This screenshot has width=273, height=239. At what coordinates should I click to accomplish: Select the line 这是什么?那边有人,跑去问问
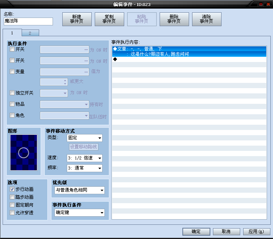[x=189, y=54]
